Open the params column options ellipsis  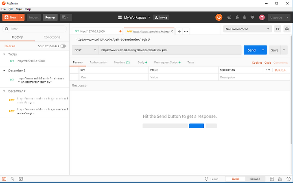pos(268,70)
